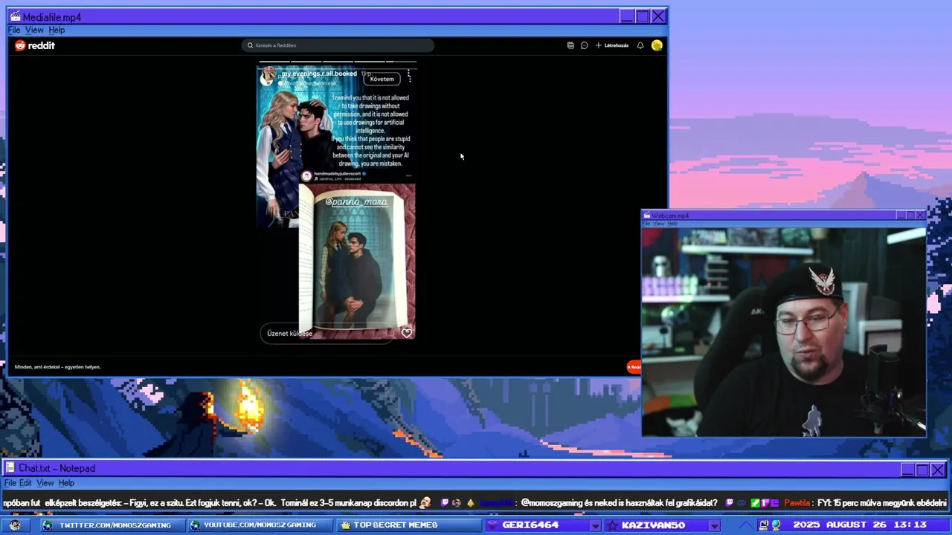Open the Reddit user avatar menu
The width and height of the screenshot is (952, 535).
point(657,45)
